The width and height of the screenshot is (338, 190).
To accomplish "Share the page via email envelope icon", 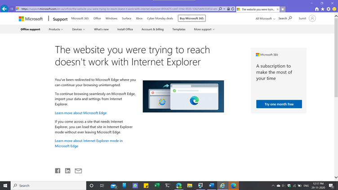I will [78, 171].
